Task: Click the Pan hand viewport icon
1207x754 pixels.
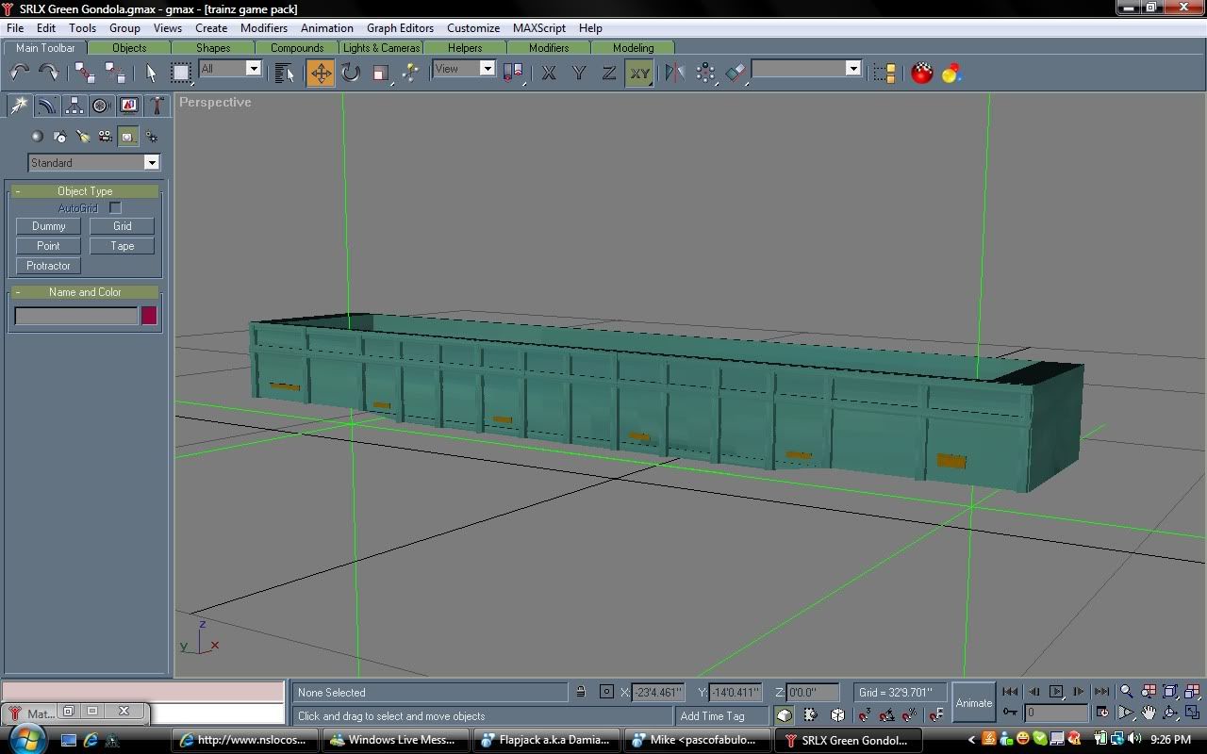Action: click(1149, 713)
